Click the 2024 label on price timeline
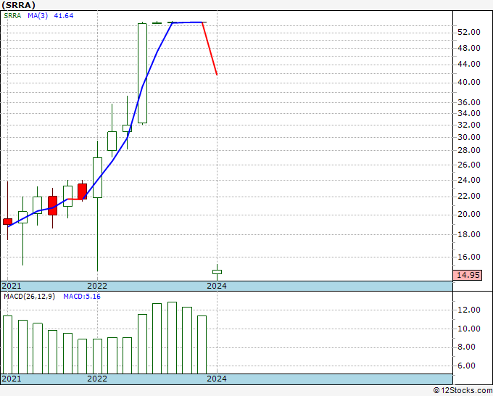 (217, 286)
